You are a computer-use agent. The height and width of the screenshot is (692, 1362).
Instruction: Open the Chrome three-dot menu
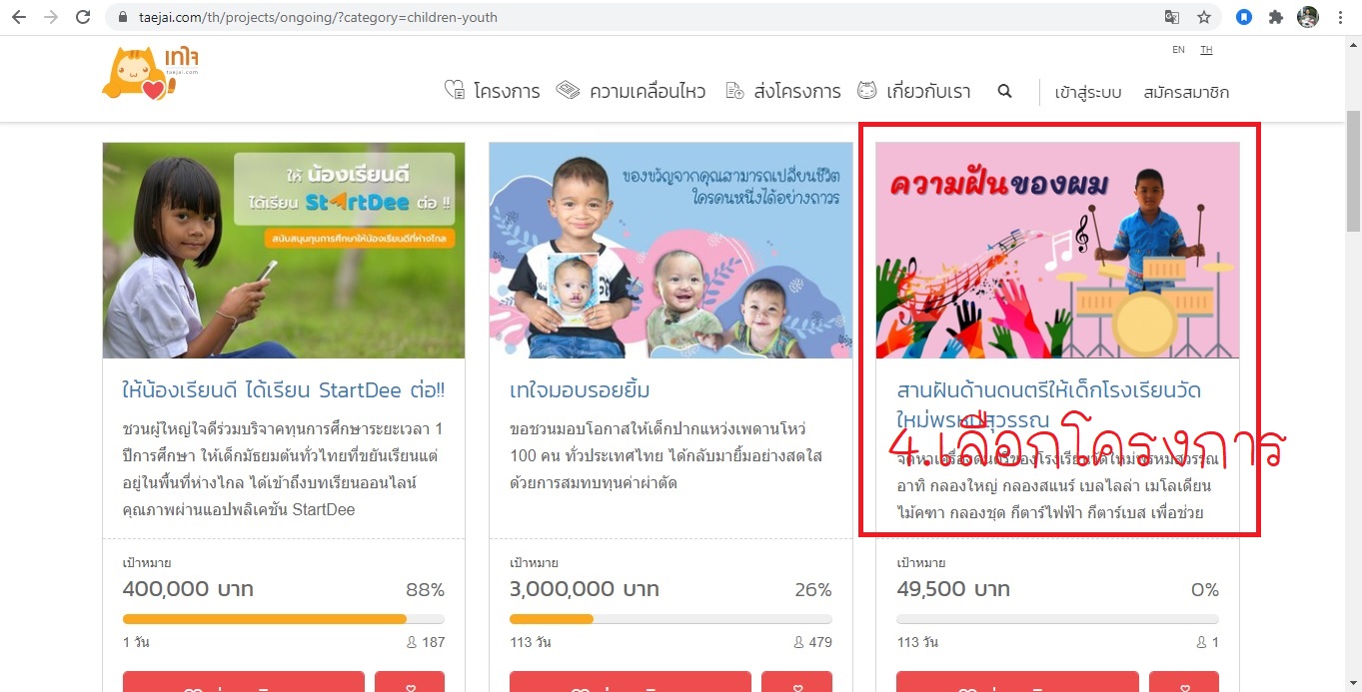(x=1340, y=17)
